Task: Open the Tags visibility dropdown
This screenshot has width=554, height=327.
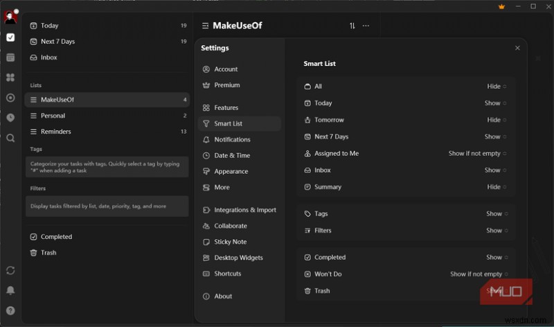Action: (497, 214)
